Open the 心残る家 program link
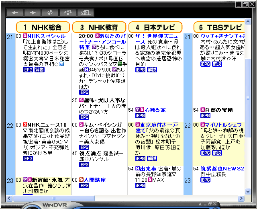Viewport: 257px width, 209px height. pyautogui.click(x=155, y=110)
